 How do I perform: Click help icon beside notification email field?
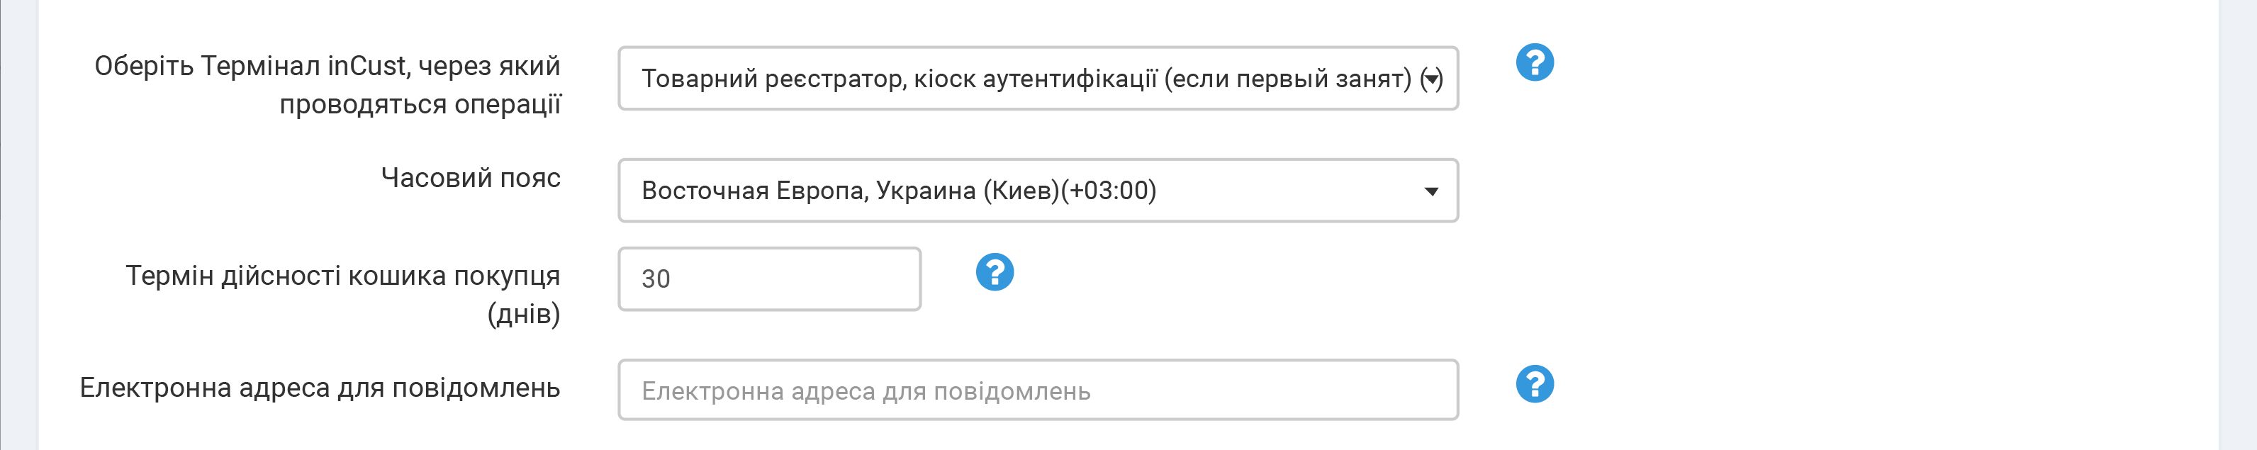pos(1534,384)
